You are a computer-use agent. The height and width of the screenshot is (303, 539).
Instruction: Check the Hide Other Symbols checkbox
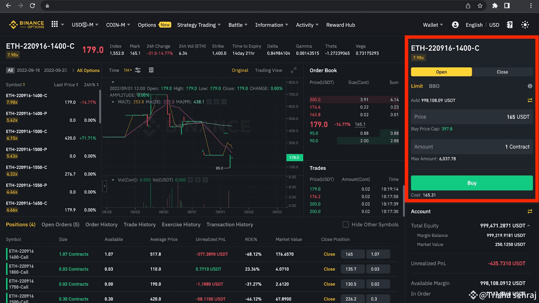pos(346,225)
